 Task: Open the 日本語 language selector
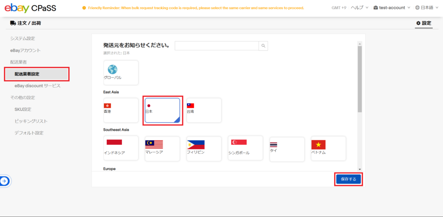426,8
